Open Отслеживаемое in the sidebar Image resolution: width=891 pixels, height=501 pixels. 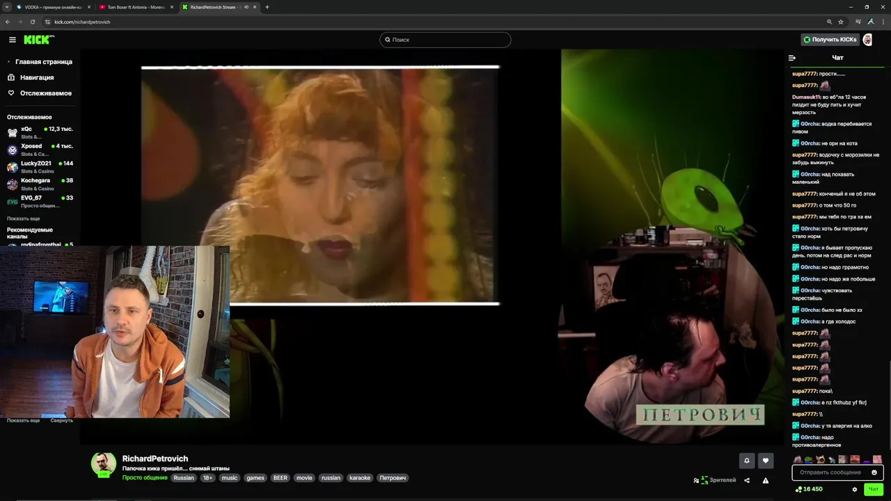40,93
